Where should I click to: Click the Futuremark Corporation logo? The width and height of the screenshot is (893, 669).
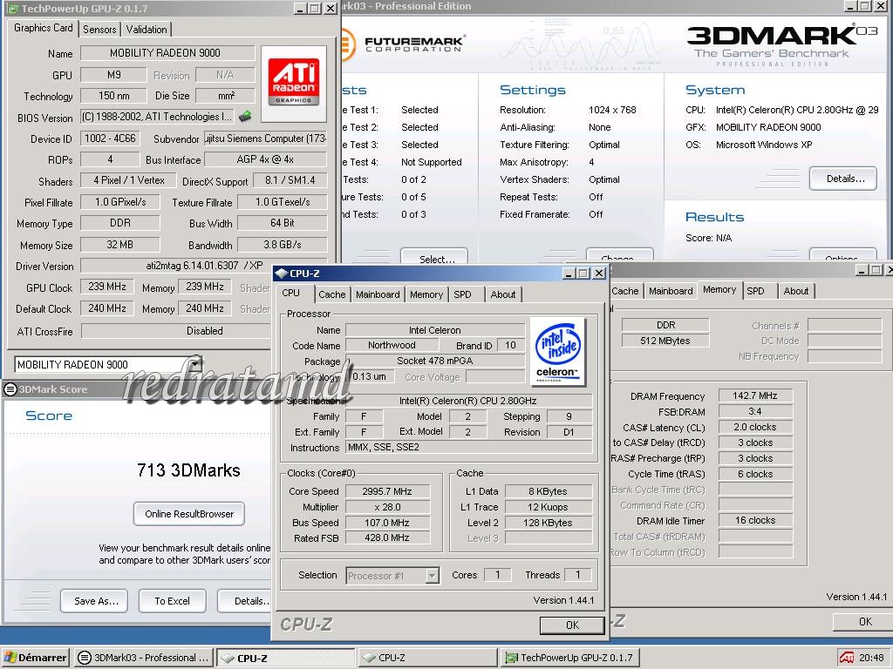[406, 44]
